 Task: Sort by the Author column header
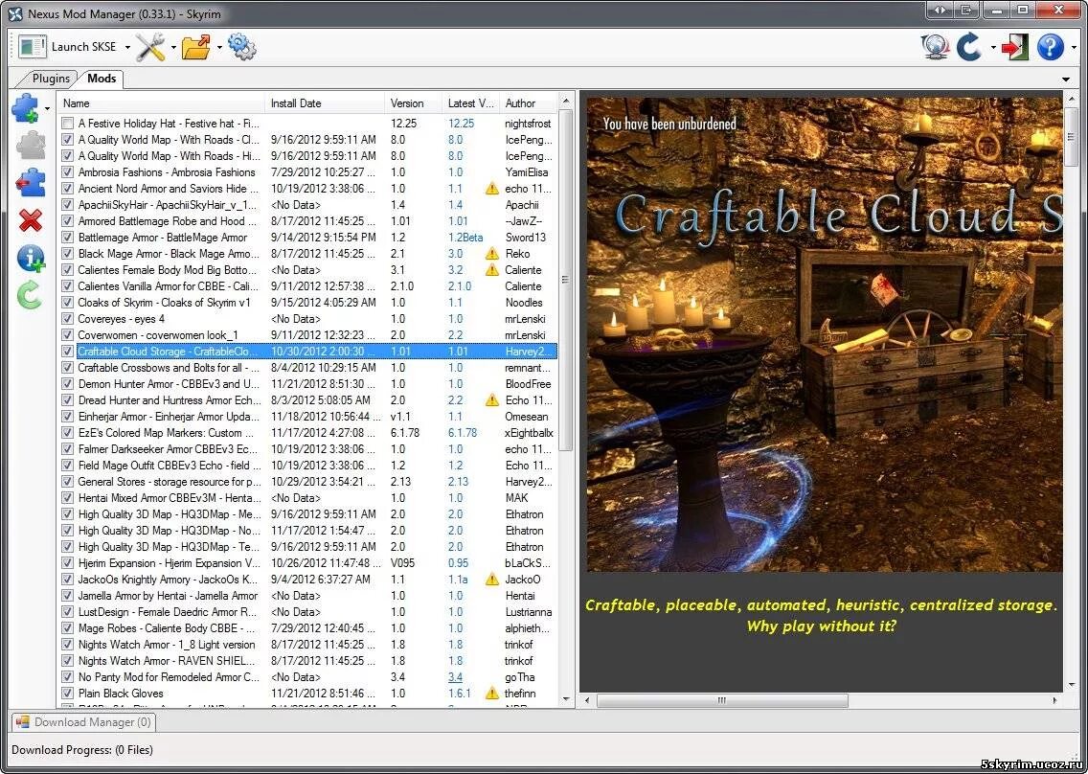point(528,102)
